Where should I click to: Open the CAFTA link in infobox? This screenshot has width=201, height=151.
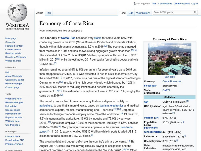click(x=166, y=90)
